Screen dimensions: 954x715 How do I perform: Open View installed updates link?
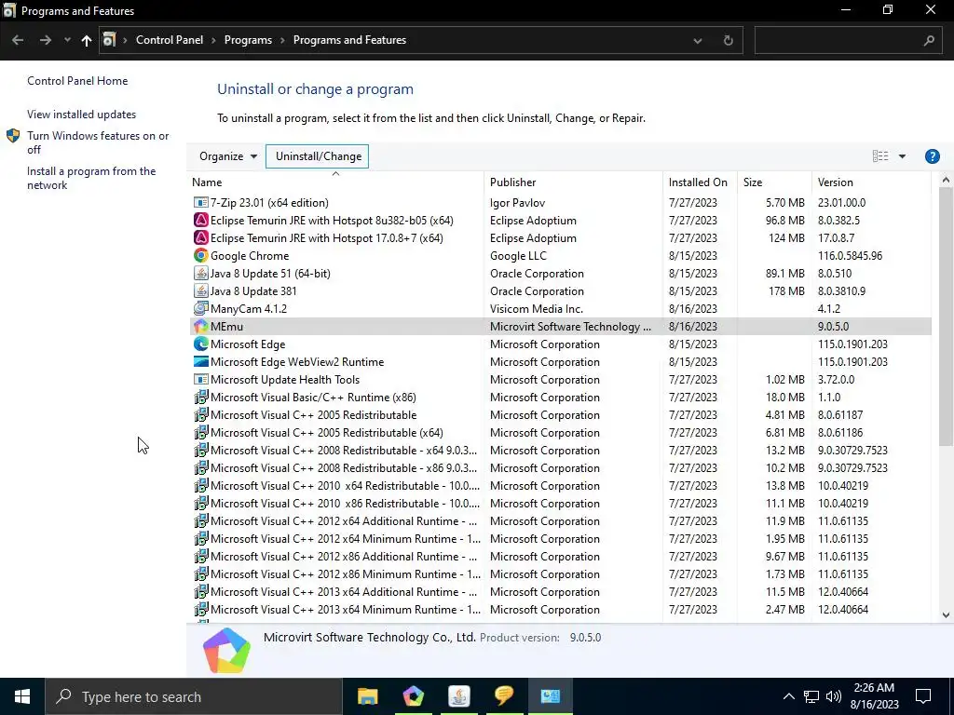(x=82, y=115)
